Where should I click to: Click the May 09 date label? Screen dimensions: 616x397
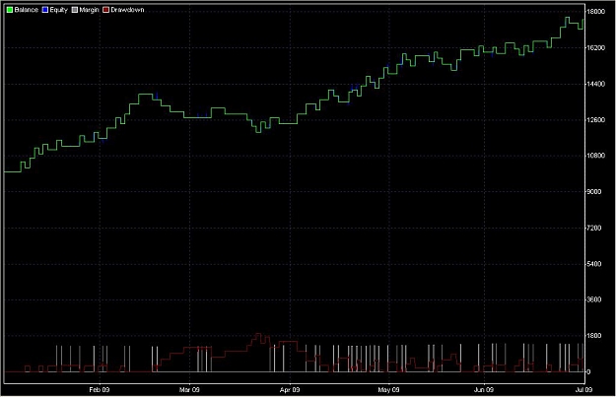coord(388,389)
